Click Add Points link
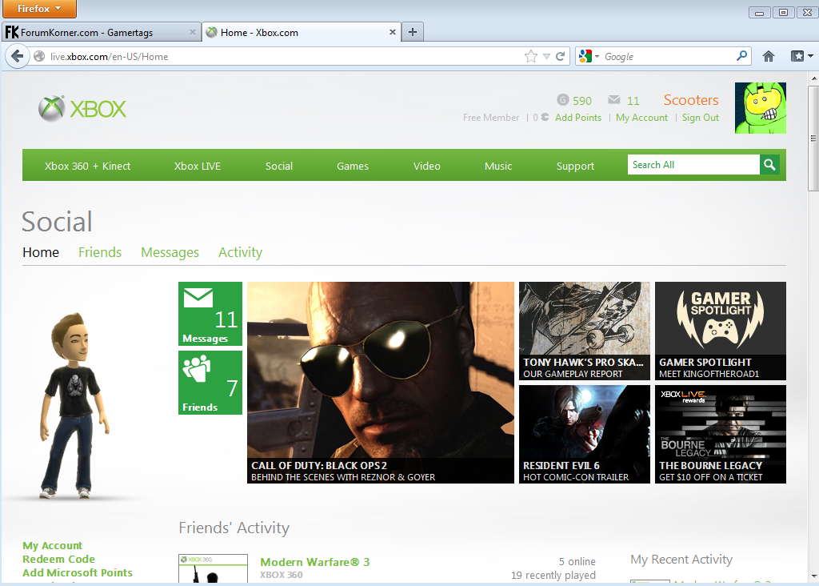 tap(578, 118)
